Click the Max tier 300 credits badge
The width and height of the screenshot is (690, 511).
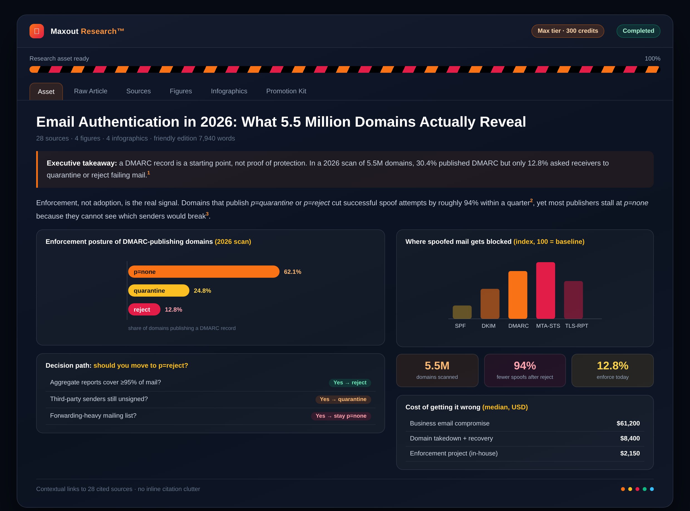point(568,31)
